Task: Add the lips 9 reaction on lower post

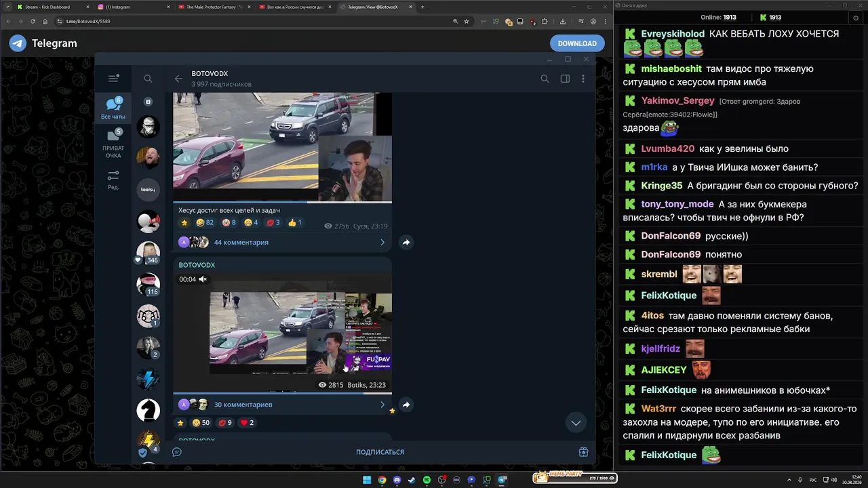Action: pos(224,423)
